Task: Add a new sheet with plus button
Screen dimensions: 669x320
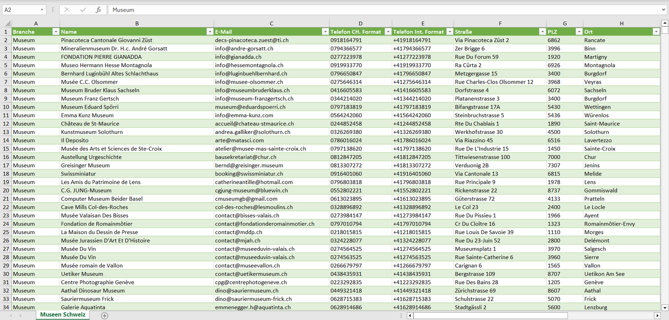Action: click(105, 315)
